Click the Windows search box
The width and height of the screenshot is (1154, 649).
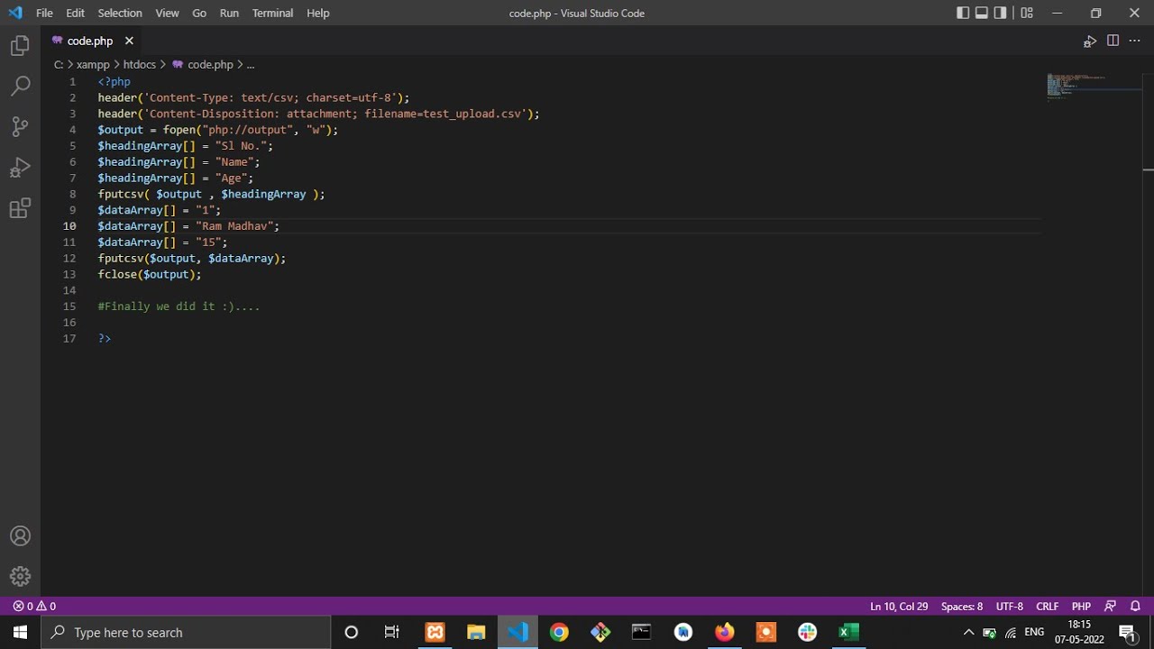pos(186,632)
